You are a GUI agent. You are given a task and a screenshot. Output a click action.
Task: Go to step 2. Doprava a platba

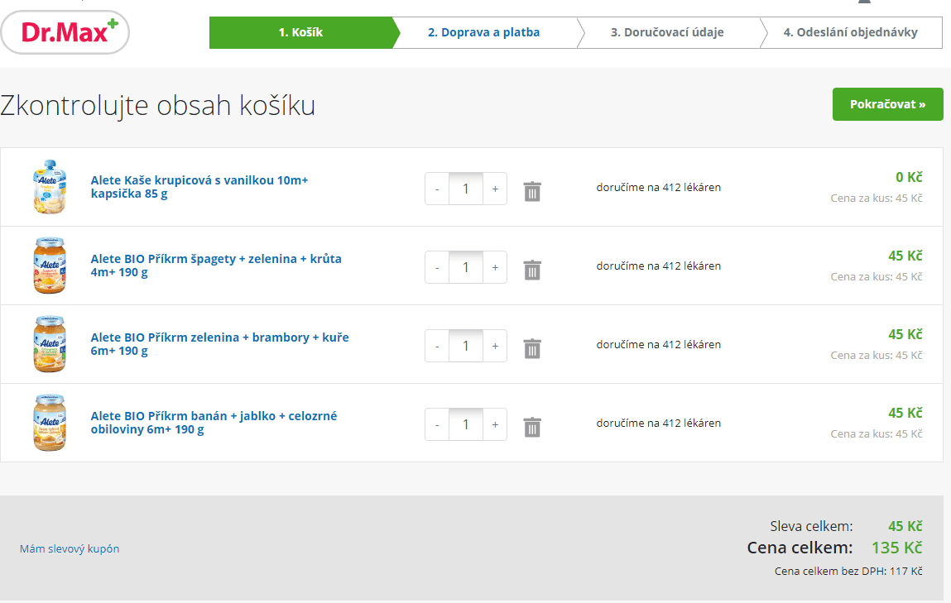pos(484,33)
